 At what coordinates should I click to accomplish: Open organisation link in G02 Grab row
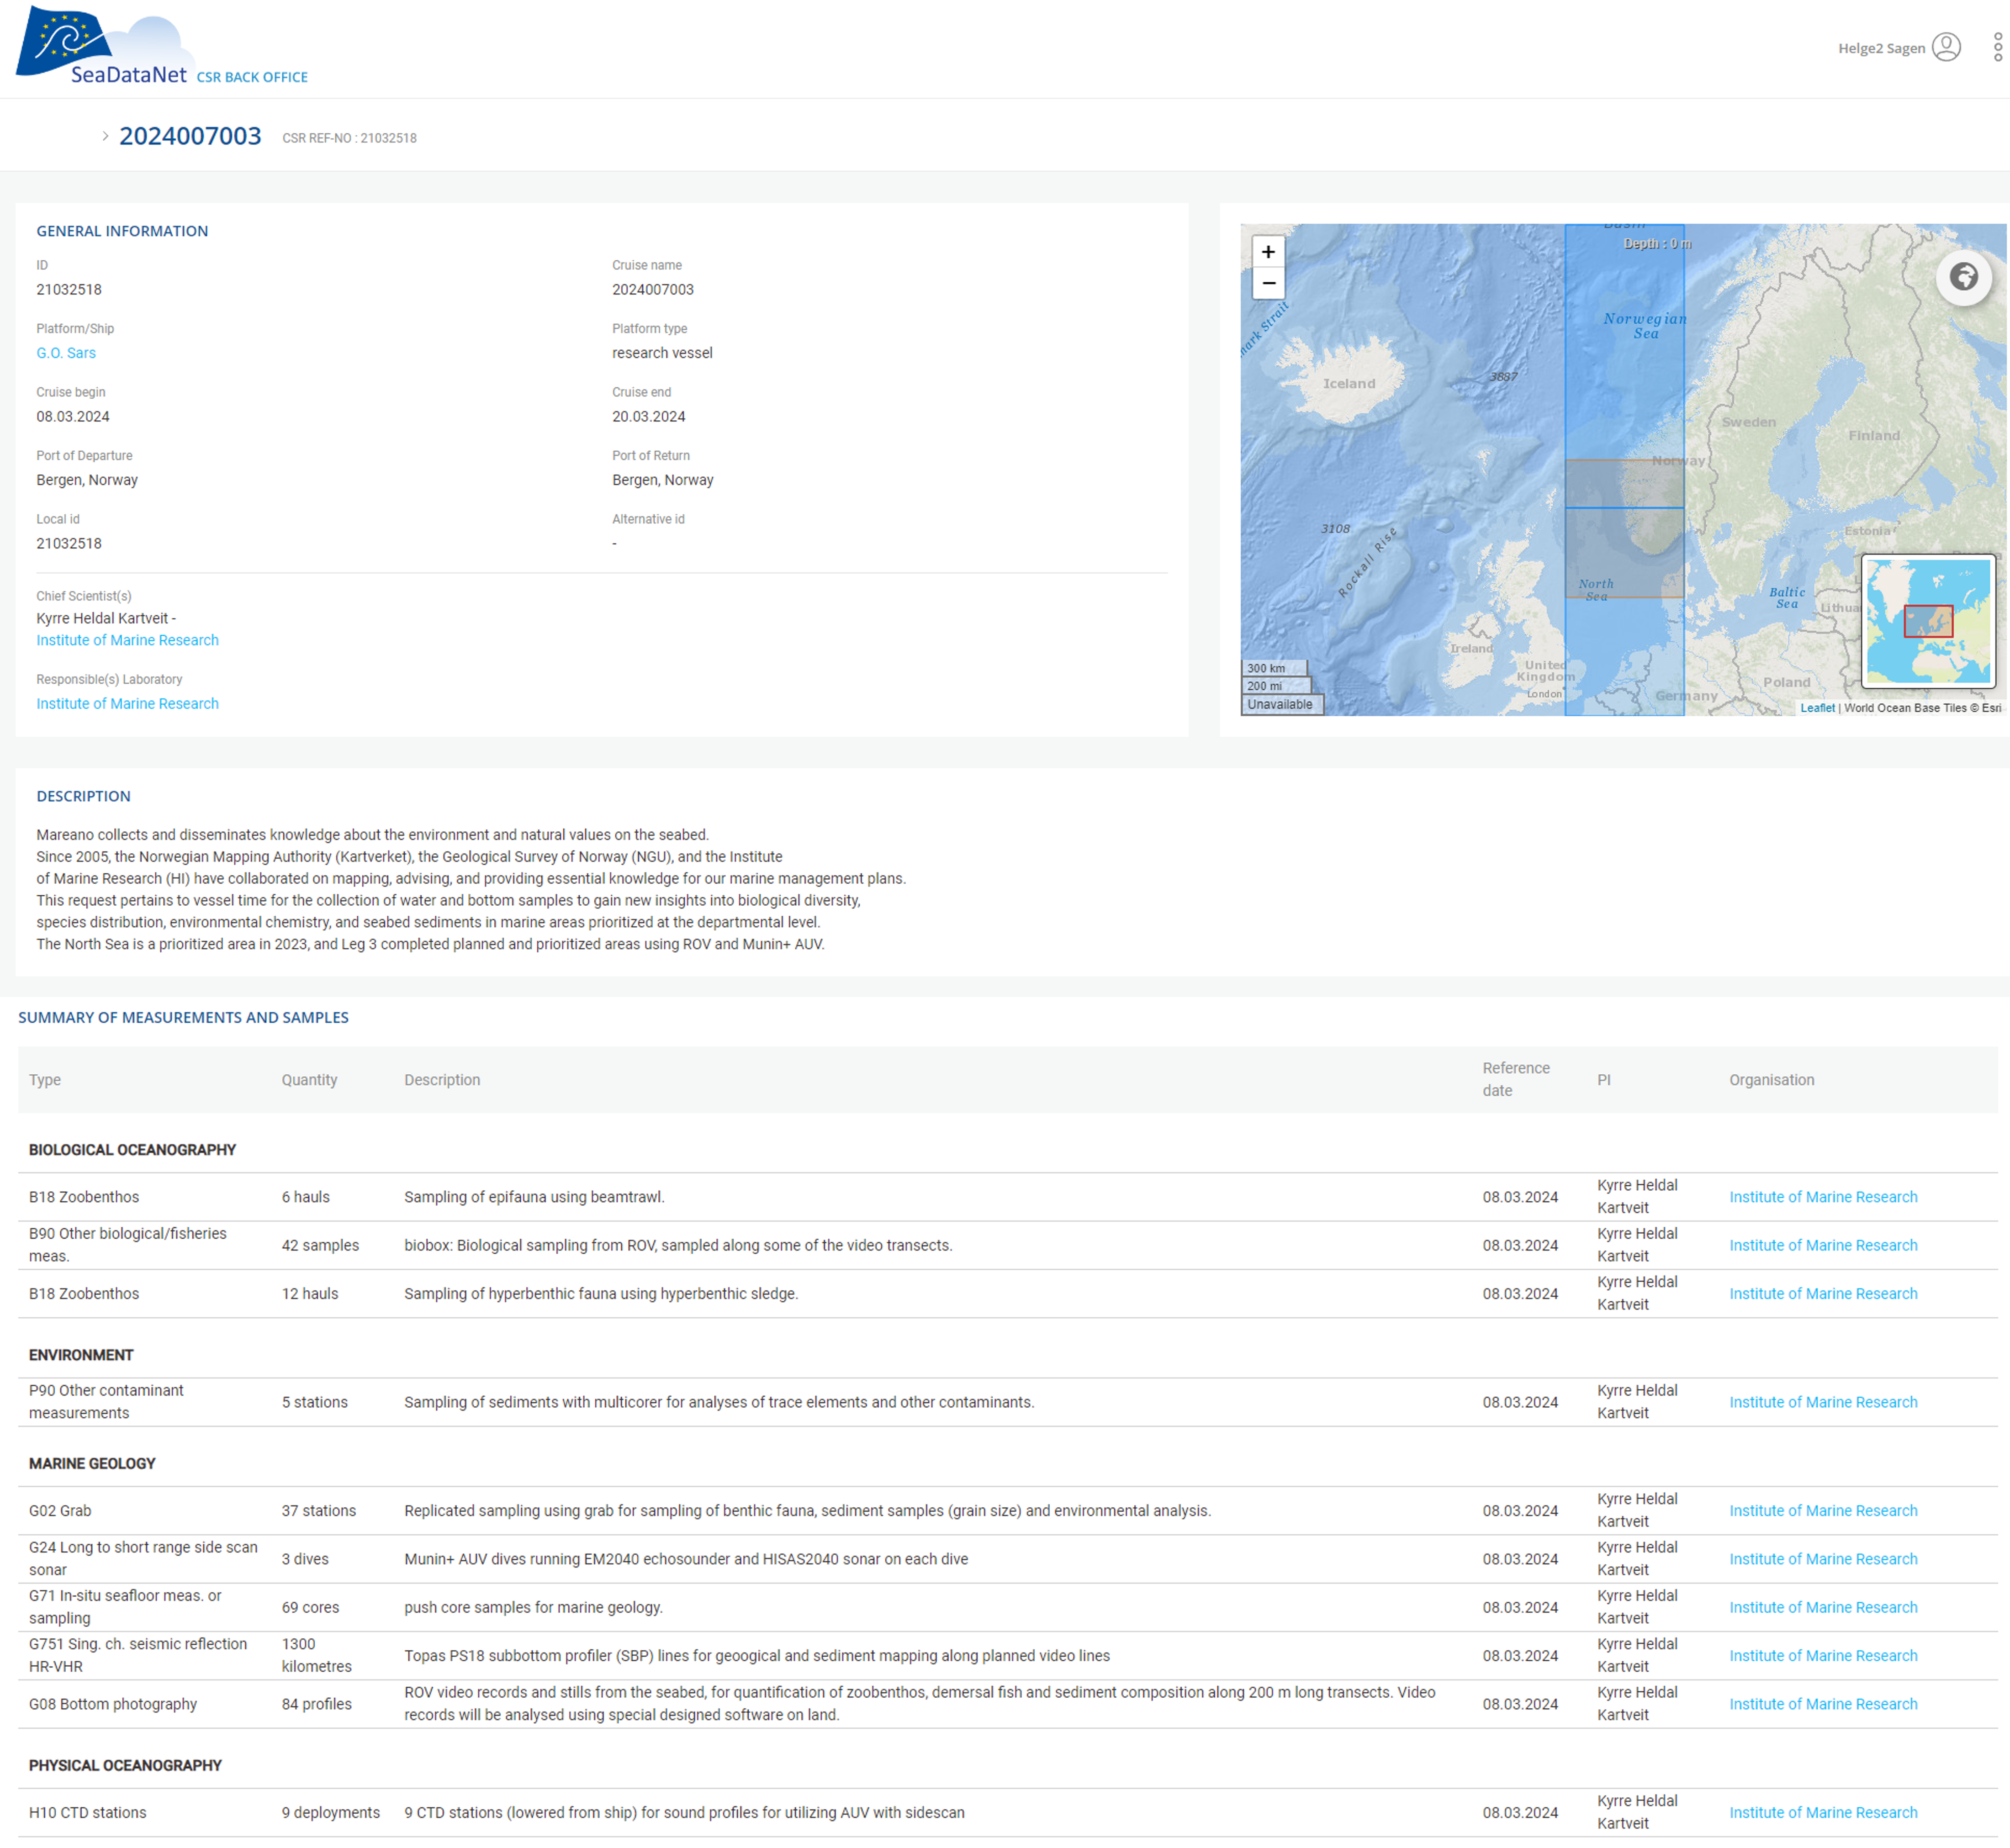1822,1510
